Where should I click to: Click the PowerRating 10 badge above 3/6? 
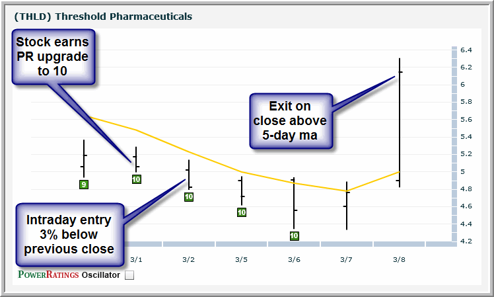click(294, 235)
